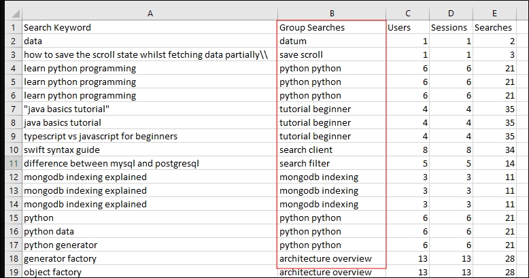Select column D header
The height and width of the screenshot is (278, 529).
click(x=450, y=13)
